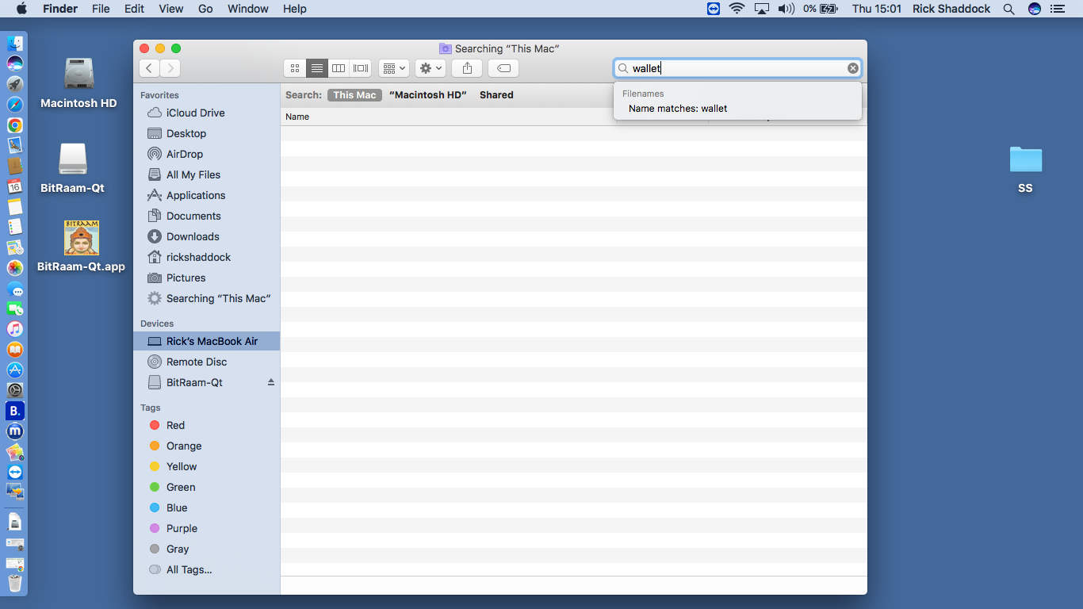Open Applications from the sidebar
The height and width of the screenshot is (609, 1083).
pos(196,195)
